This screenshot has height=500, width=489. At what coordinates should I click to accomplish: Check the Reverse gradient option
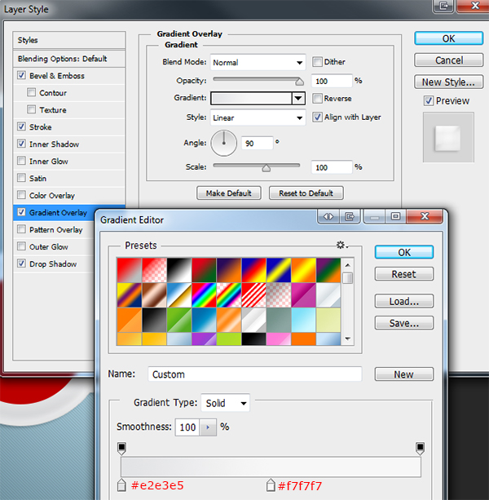(x=317, y=98)
